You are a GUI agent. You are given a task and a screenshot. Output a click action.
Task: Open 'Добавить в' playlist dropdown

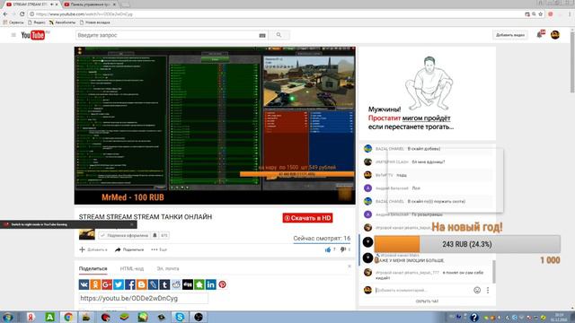click(x=93, y=249)
